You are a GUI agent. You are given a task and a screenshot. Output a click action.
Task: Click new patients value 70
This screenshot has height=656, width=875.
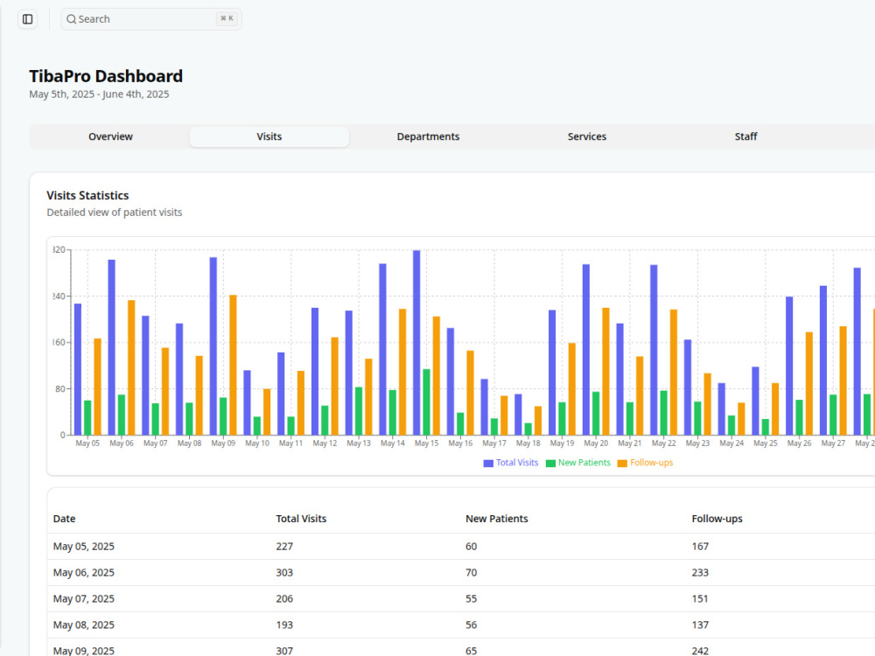471,573
